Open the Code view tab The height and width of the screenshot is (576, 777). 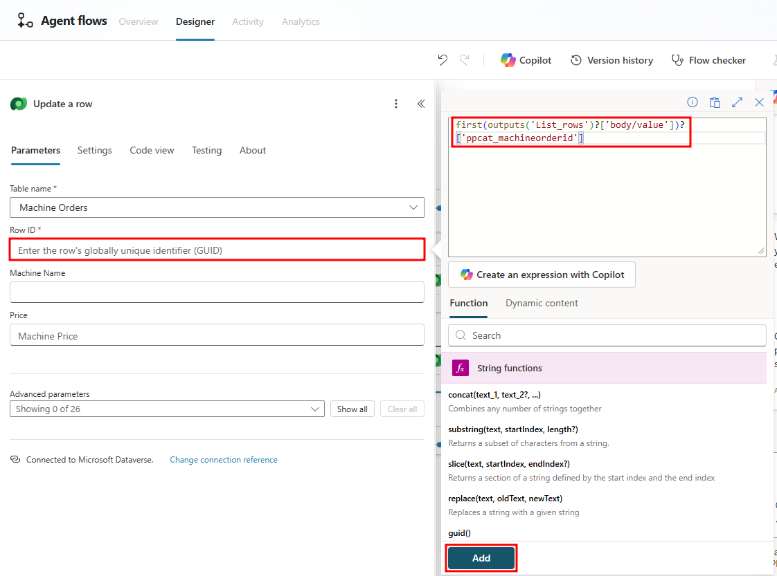pyautogui.click(x=152, y=151)
